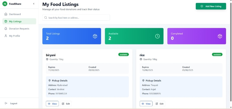
Task: Click the clock icon on Available card
Action: [157, 36]
